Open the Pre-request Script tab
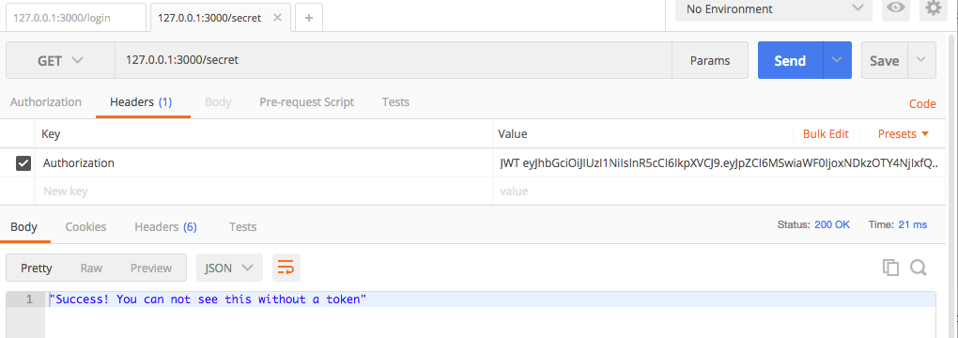 (307, 102)
